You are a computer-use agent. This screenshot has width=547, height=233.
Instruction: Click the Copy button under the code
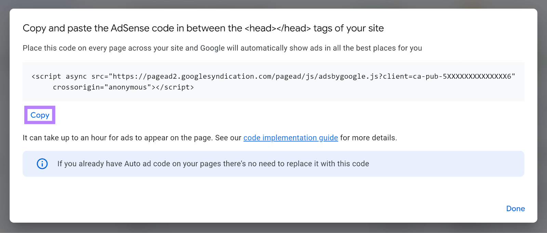pos(40,115)
